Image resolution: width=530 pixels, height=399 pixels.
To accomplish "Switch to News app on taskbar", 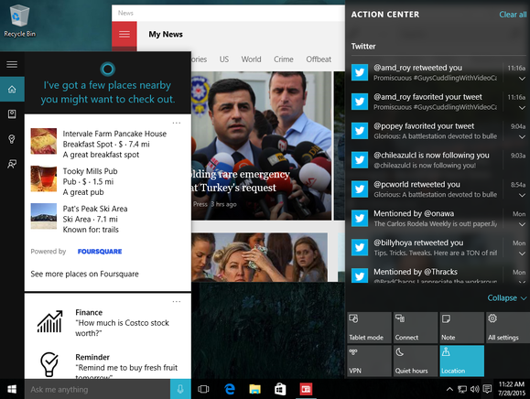I will click(x=306, y=389).
